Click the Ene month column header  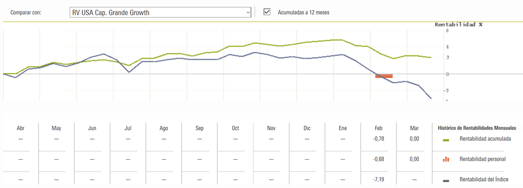coord(343,129)
